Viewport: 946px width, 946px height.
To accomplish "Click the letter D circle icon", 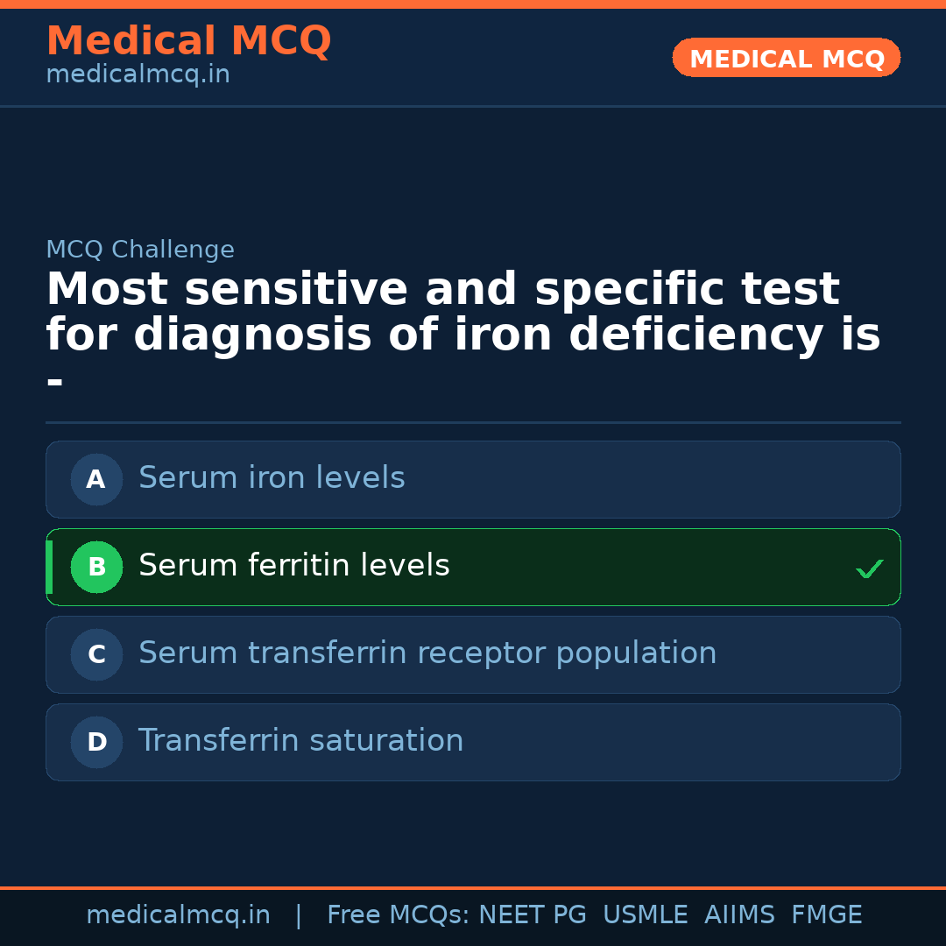I will coord(96,742).
